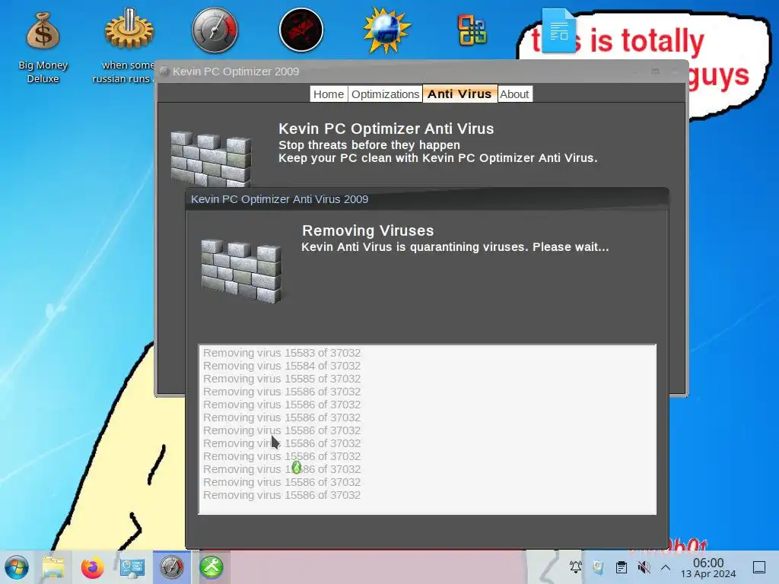
Task: Expand hidden system tray icons arrow
Action: click(666, 567)
